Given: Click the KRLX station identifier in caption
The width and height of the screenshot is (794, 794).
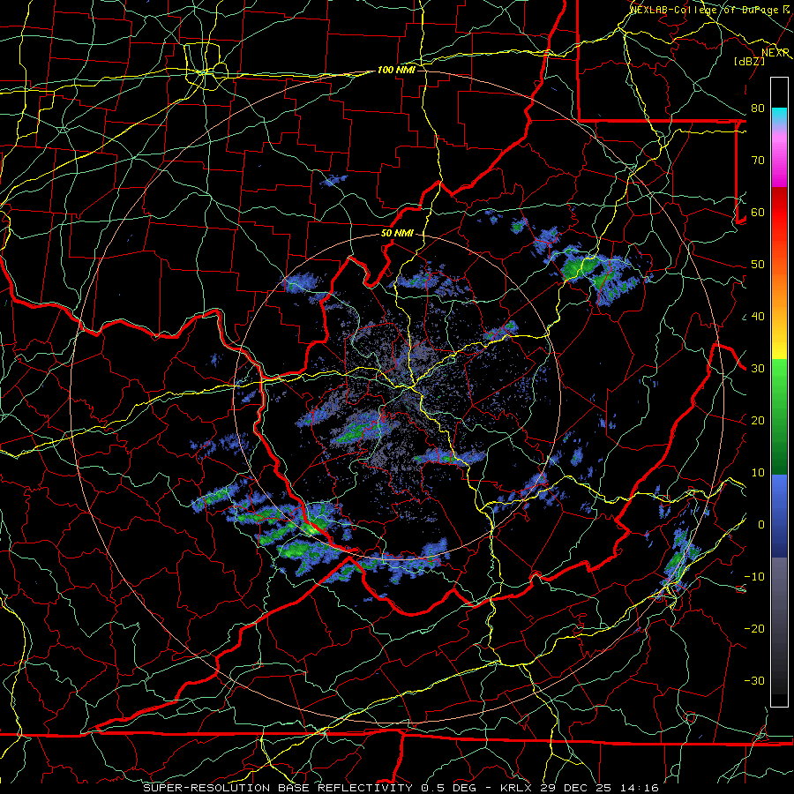Looking at the screenshot, I should click(x=516, y=788).
